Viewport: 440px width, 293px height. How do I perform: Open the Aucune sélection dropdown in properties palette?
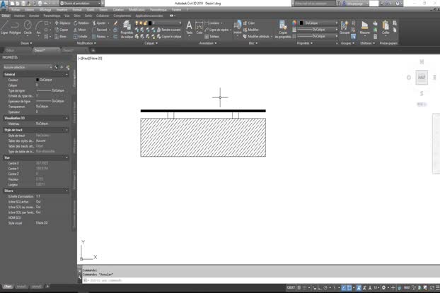[27, 67]
